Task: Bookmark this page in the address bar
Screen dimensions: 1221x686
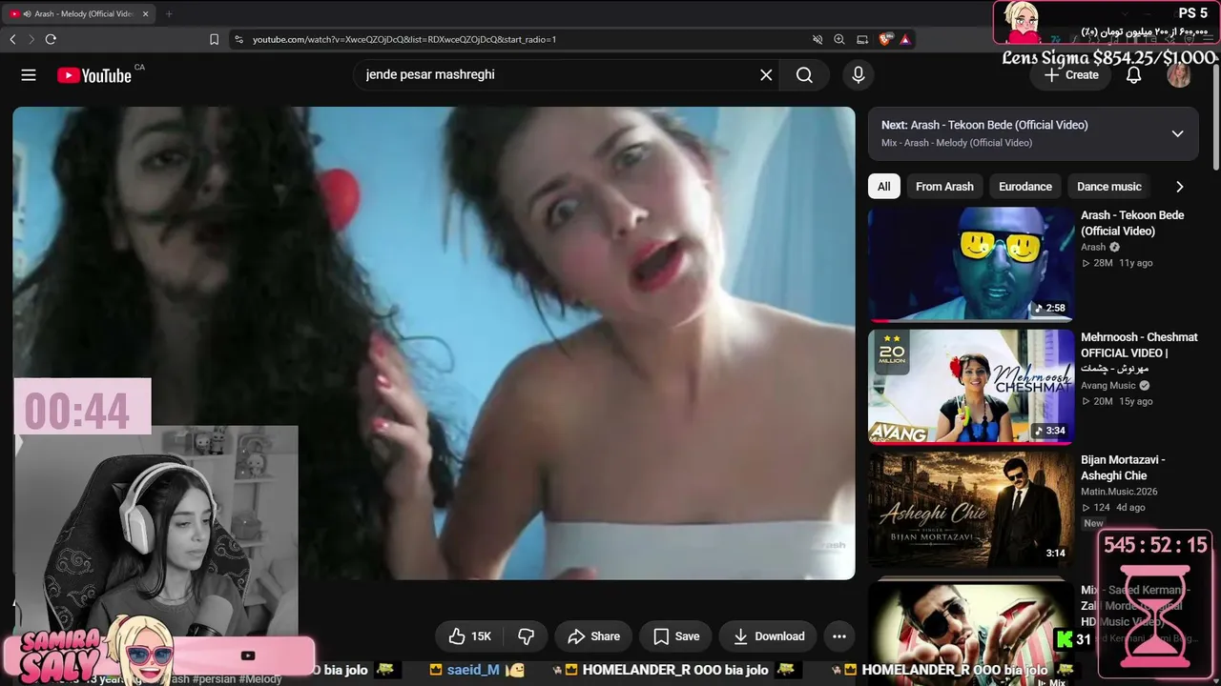Action: pos(214,39)
